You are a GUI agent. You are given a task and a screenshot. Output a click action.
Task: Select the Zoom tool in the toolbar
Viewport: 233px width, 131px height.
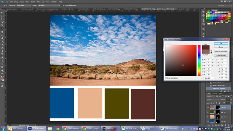(2, 74)
